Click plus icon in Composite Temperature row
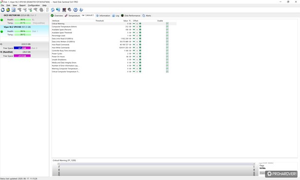Screen dimensions: 300x180 pyautogui.click(x=140, y=27)
